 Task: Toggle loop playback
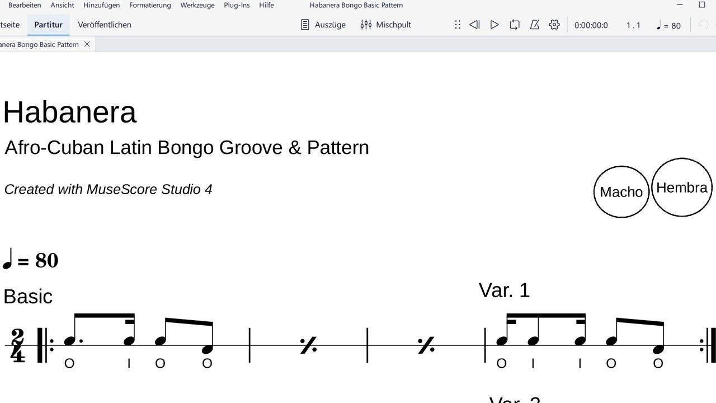(515, 25)
